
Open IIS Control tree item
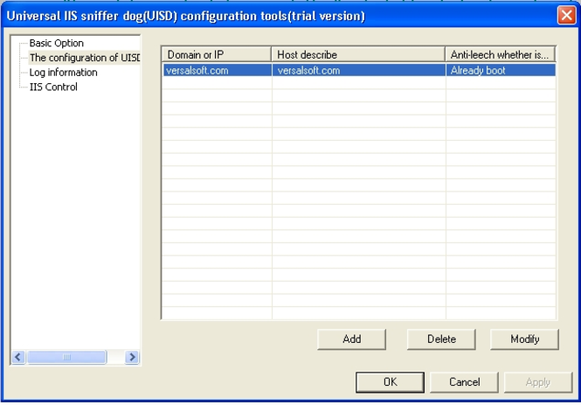tap(53, 87)
